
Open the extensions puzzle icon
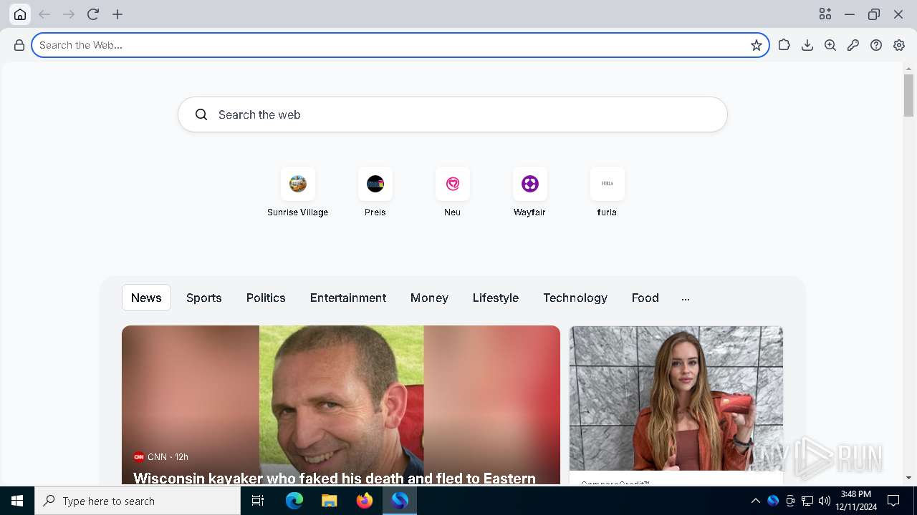pos(784,45)
